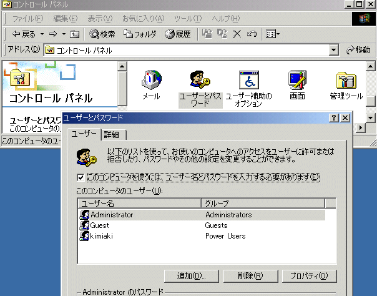
Task: Open the 画面 display settings icon
Action: (x=297, y=85)
